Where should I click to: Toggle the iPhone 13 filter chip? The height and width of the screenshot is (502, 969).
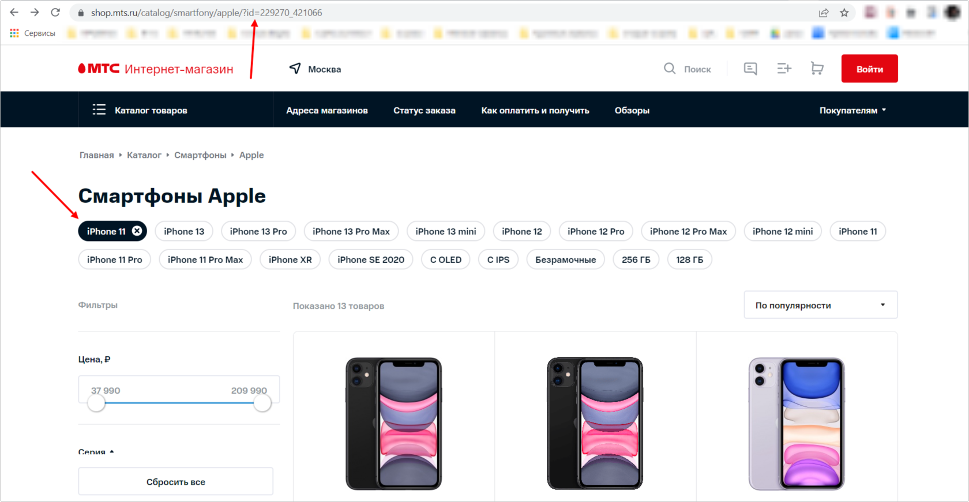pos(184,231)
